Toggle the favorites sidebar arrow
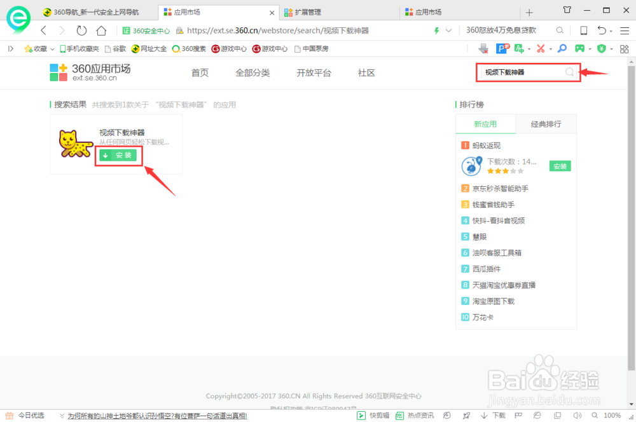This screenshot has height=422, width=636. pos(11,49)
